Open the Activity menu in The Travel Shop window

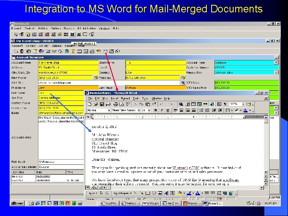coord(44,46)
